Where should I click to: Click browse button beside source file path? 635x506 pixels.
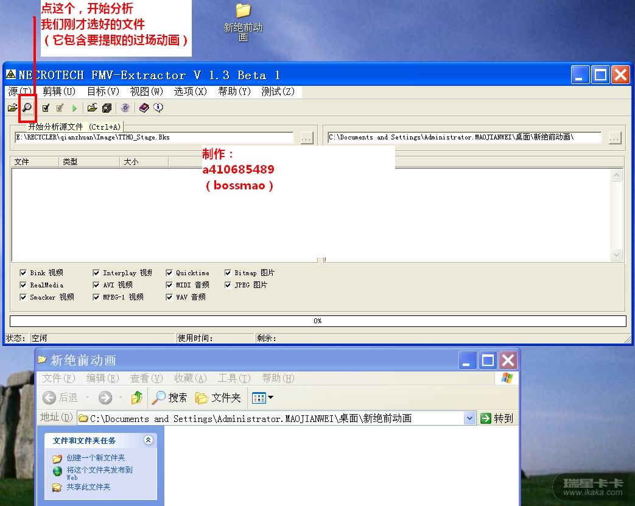point(307,138)
